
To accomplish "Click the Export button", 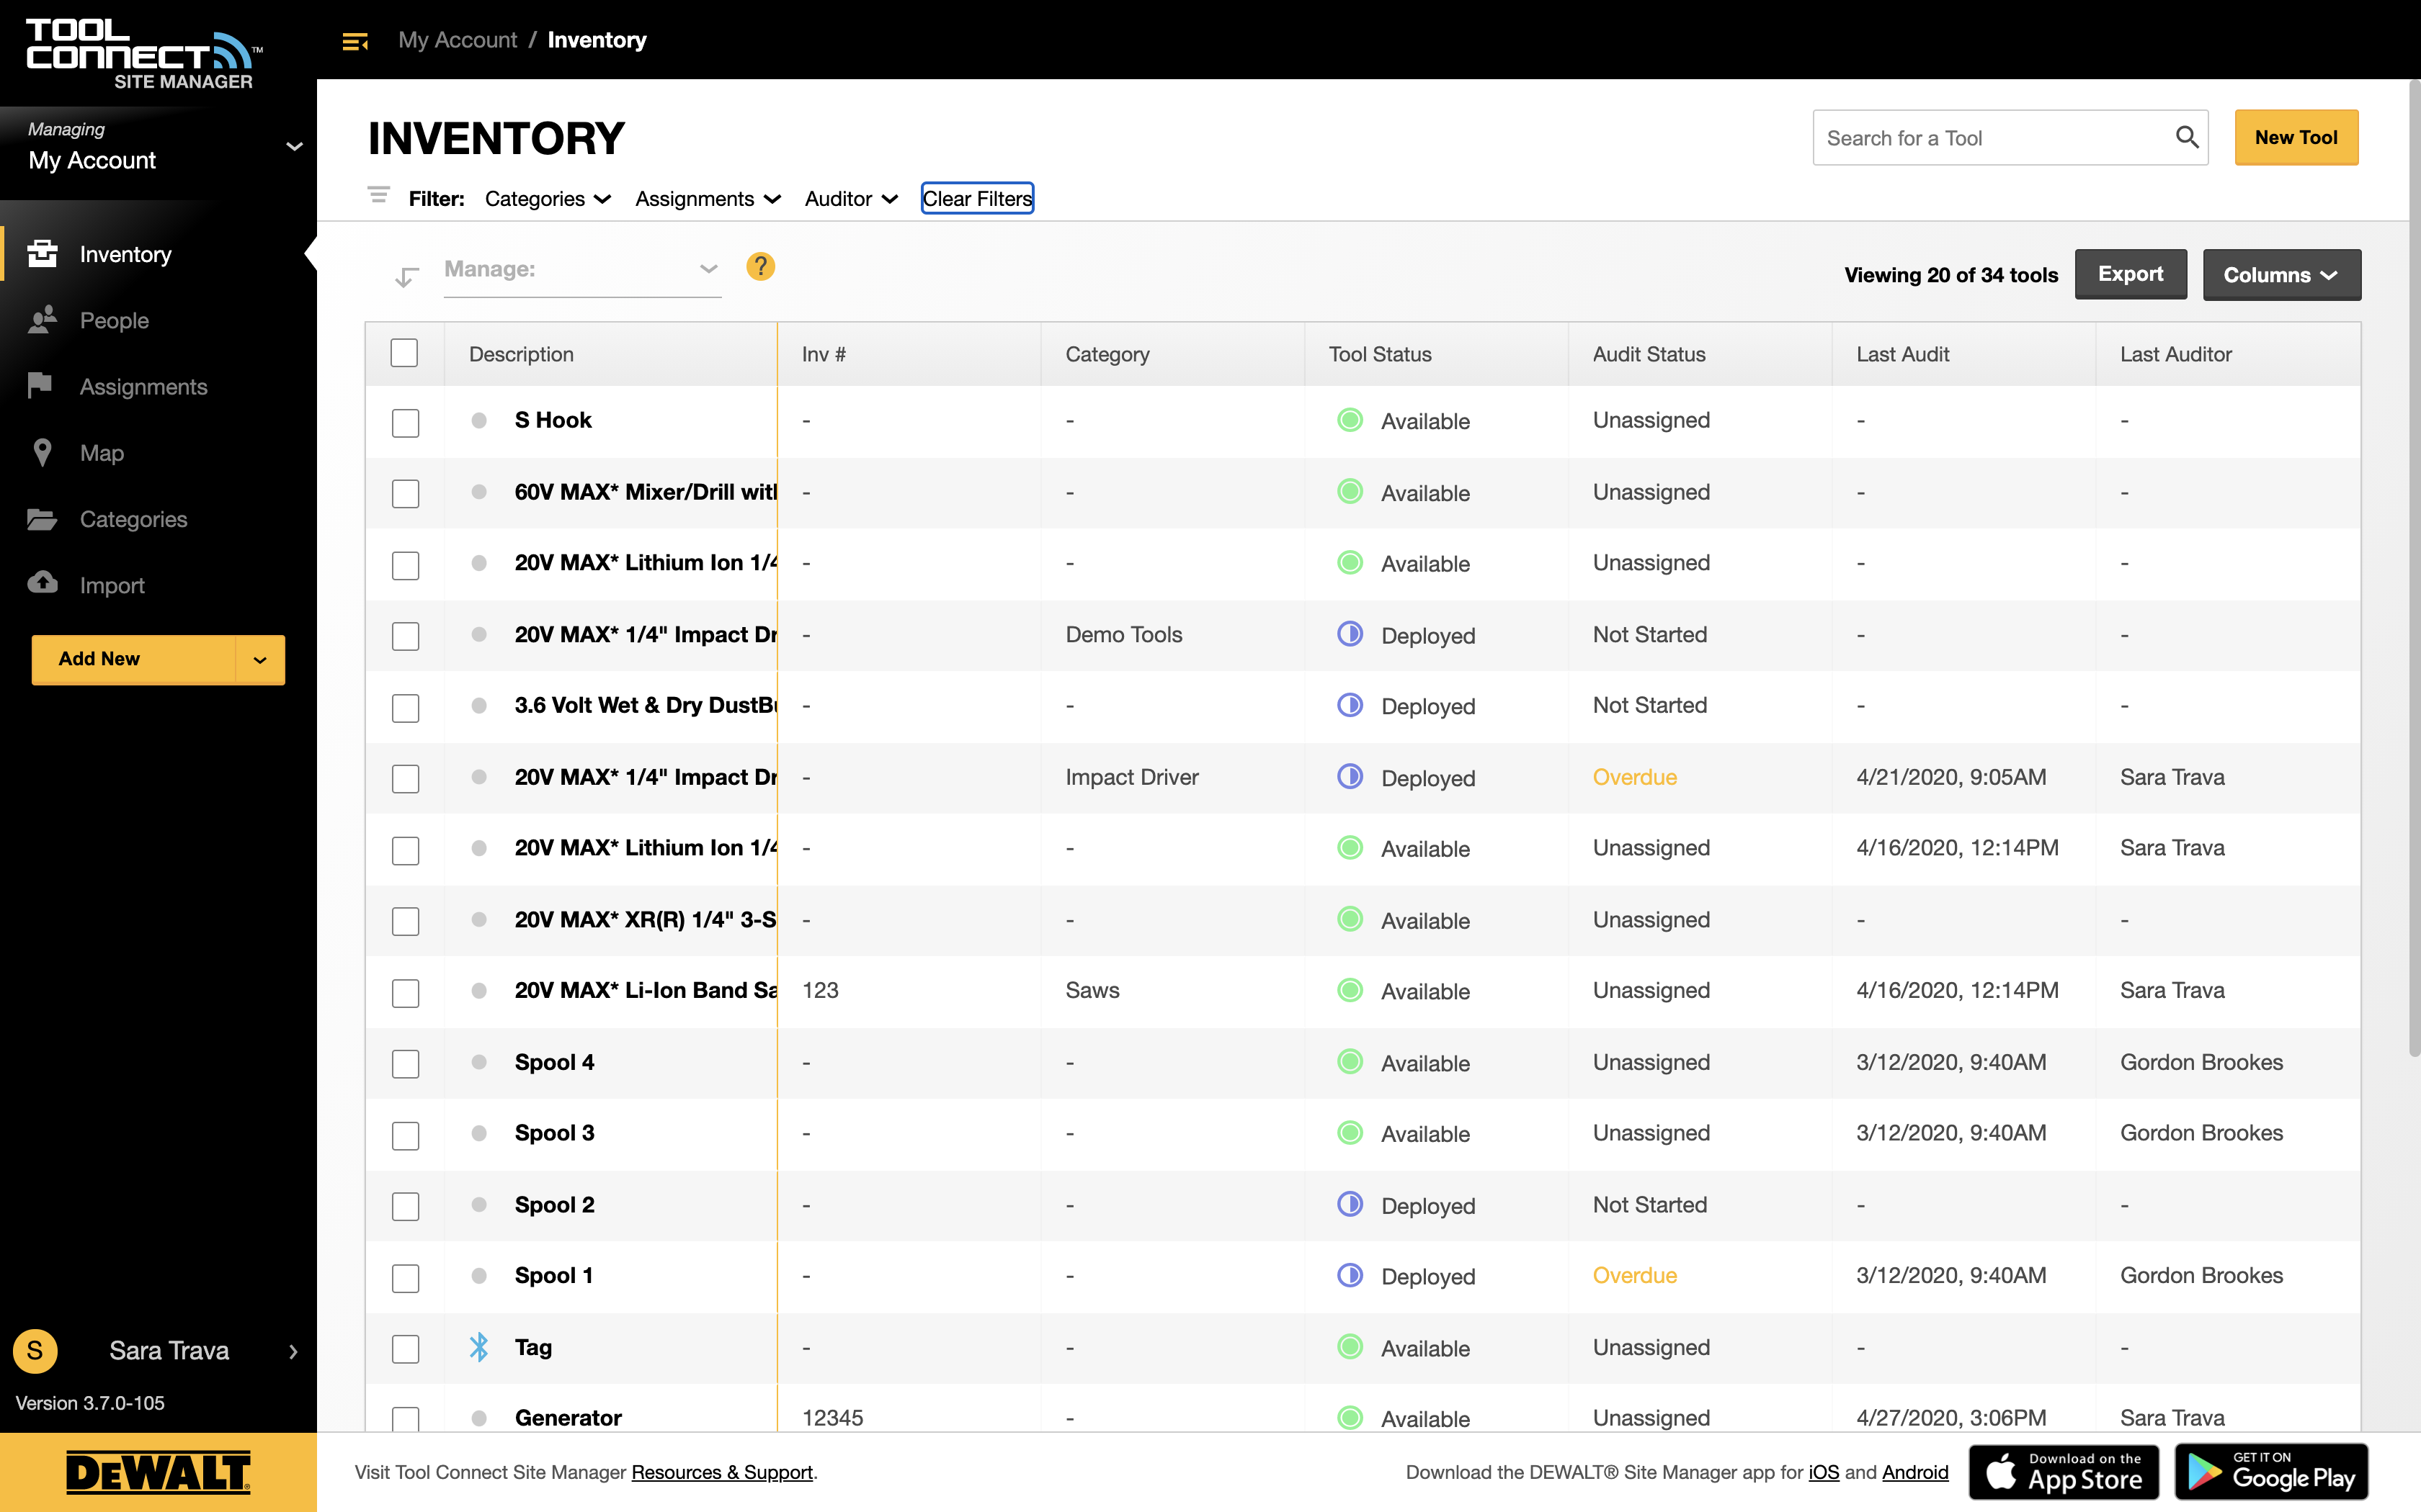I will pyautogui.click(x=2130, y=274).
